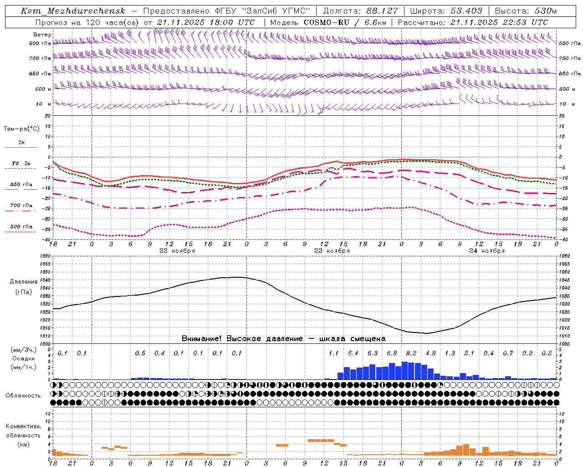Click 'Прогноз на 120 часа(ов)' forecast length text
The height and width of the screenshot is (467, 583).
[x=87, y=22]
